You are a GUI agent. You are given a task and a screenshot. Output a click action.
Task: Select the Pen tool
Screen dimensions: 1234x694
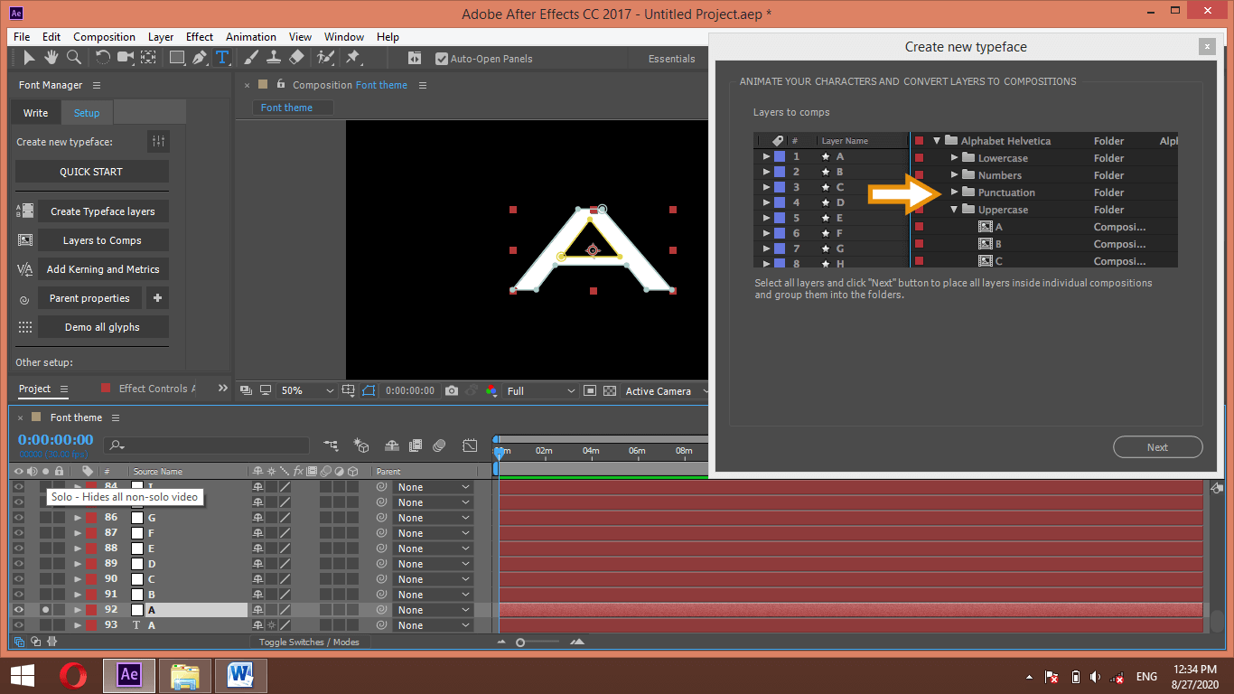tap(198, 57)
